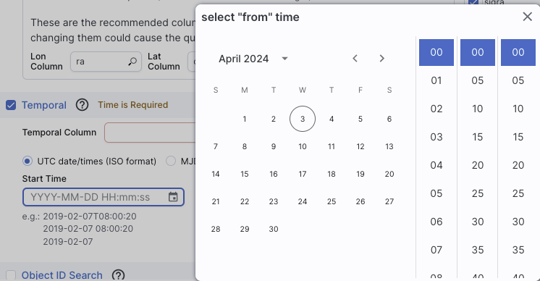
Task: Choose minute 30 in minutes column
Action: pos(478,222)
